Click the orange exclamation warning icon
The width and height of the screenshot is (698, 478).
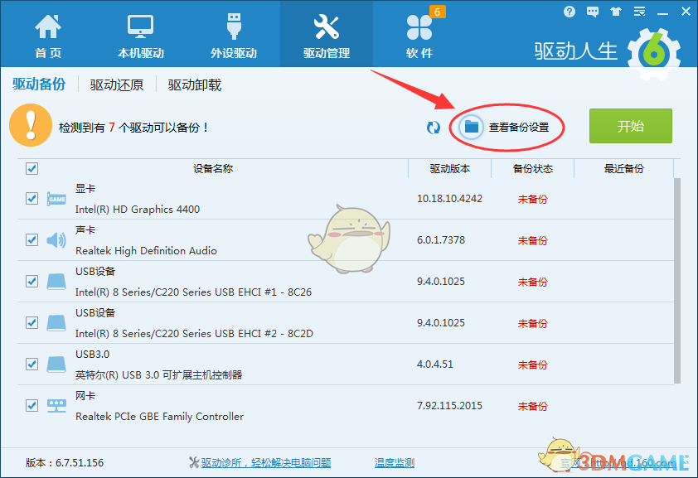click(x=31, y=125)
